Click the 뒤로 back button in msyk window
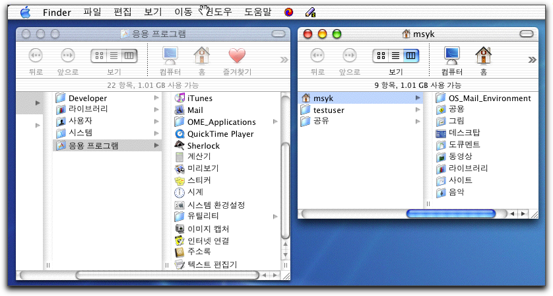 point(317,56)
